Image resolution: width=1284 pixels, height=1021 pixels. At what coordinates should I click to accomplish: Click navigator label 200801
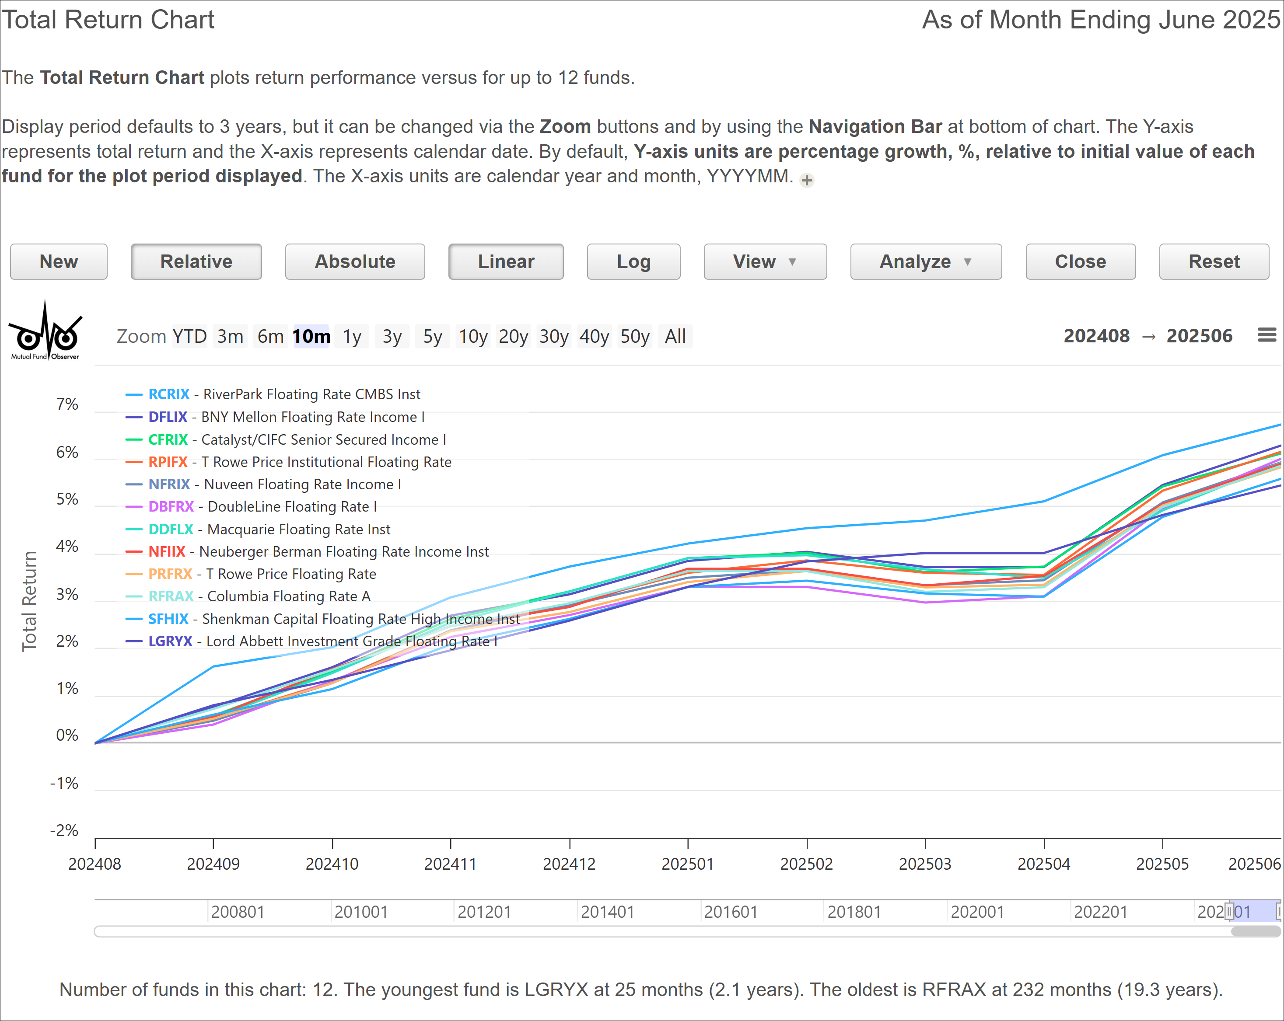click(238, 912)
